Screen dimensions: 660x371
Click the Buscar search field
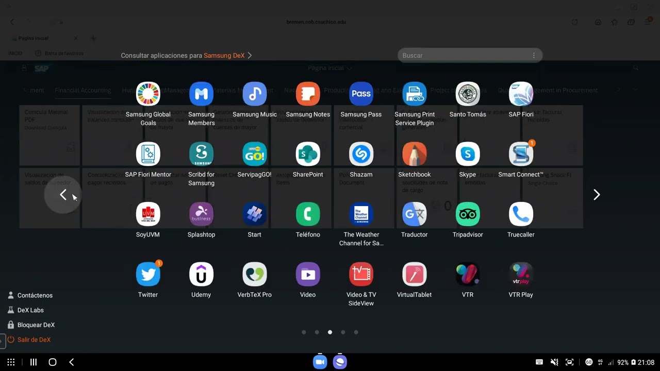tap(470, 55)
